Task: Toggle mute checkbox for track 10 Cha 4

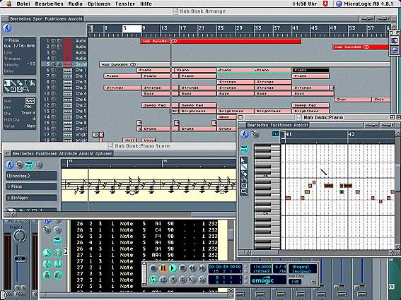Action: (54, 94)
